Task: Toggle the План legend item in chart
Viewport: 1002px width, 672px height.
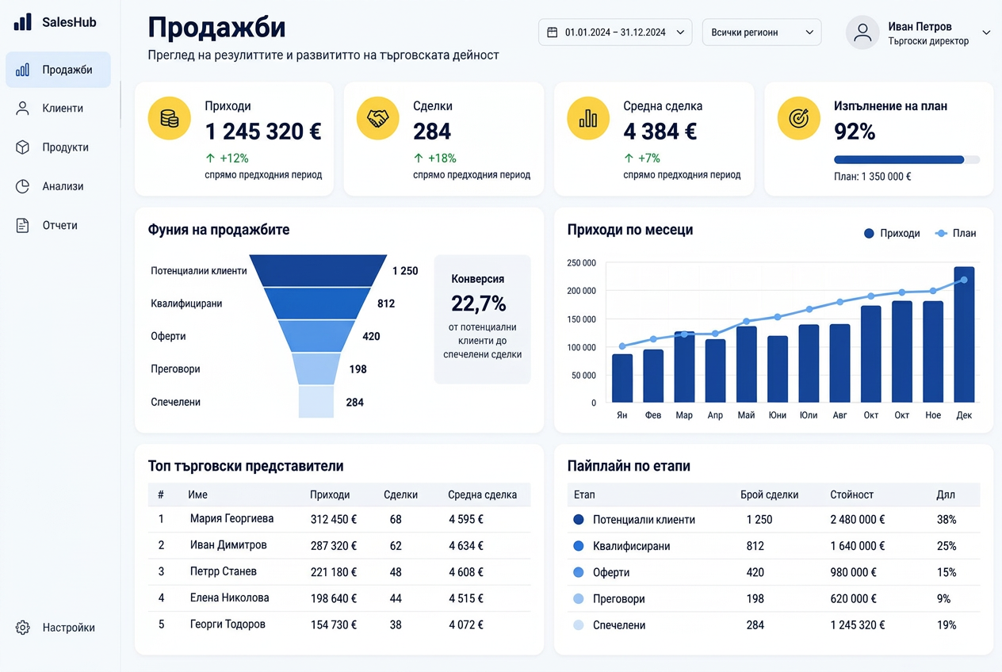Action: (x=956, y=233)
